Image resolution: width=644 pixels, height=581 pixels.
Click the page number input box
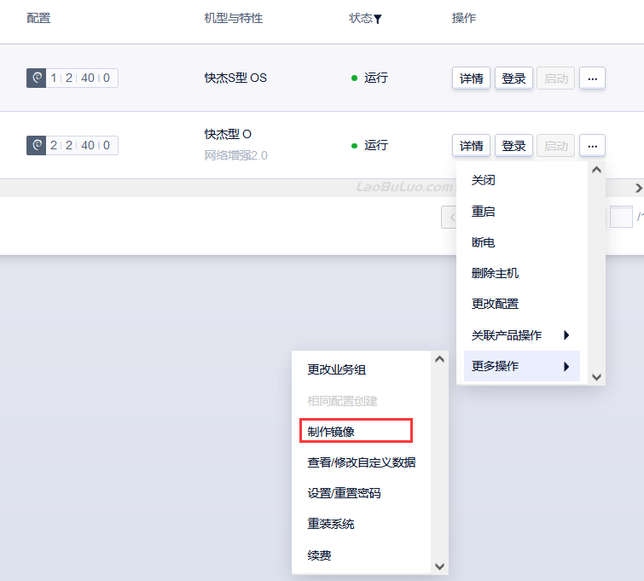pos(621,217)
